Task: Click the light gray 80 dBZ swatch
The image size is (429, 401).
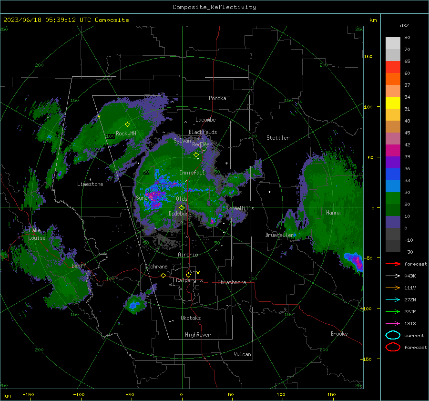Action: pyautogui.click(x=393, y=43)
